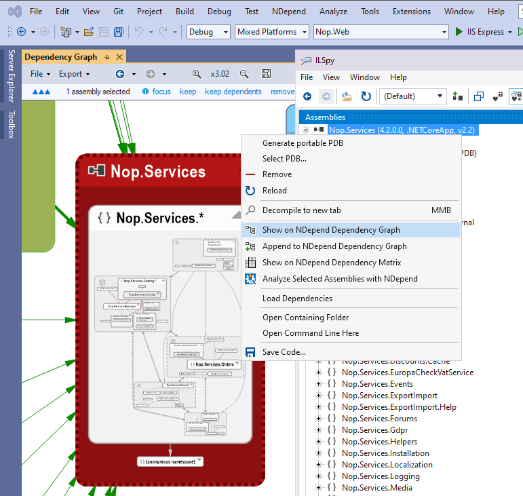Open IIS Express dropdown arrow

click(510, 32)
